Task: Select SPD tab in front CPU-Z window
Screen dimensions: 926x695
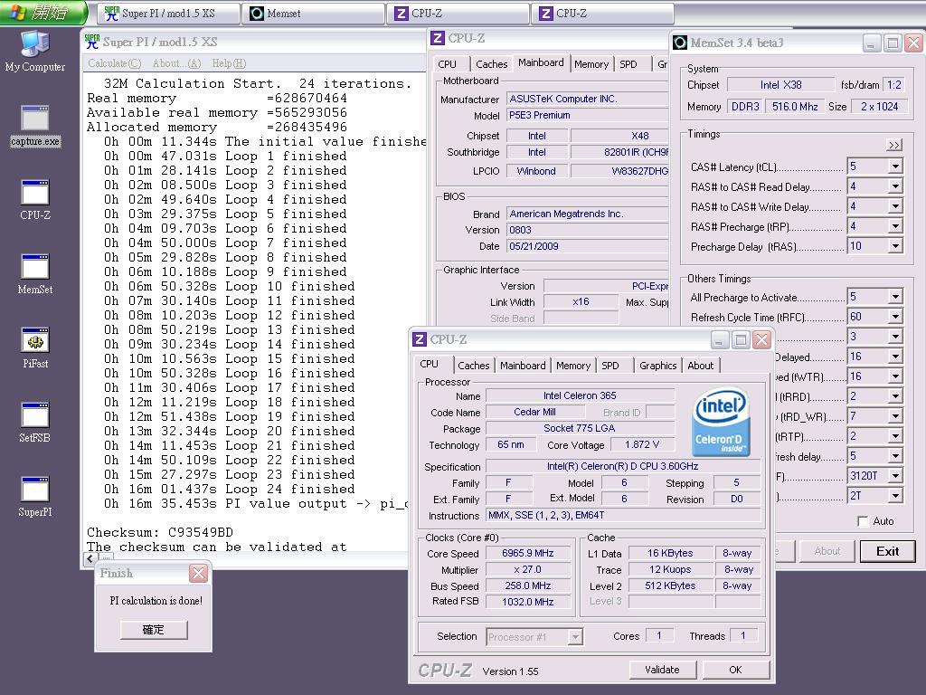Action: [x=610, y=366]
